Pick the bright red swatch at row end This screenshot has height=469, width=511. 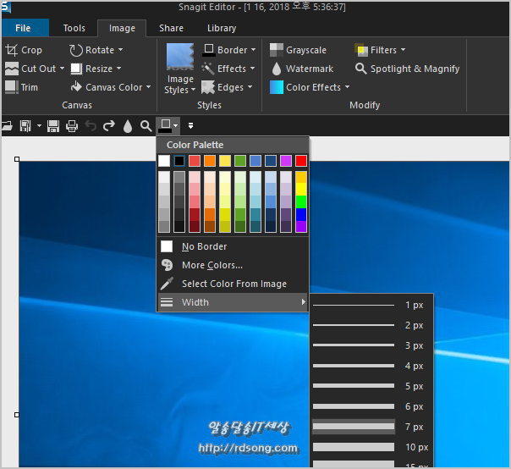[x=301, y=161]
